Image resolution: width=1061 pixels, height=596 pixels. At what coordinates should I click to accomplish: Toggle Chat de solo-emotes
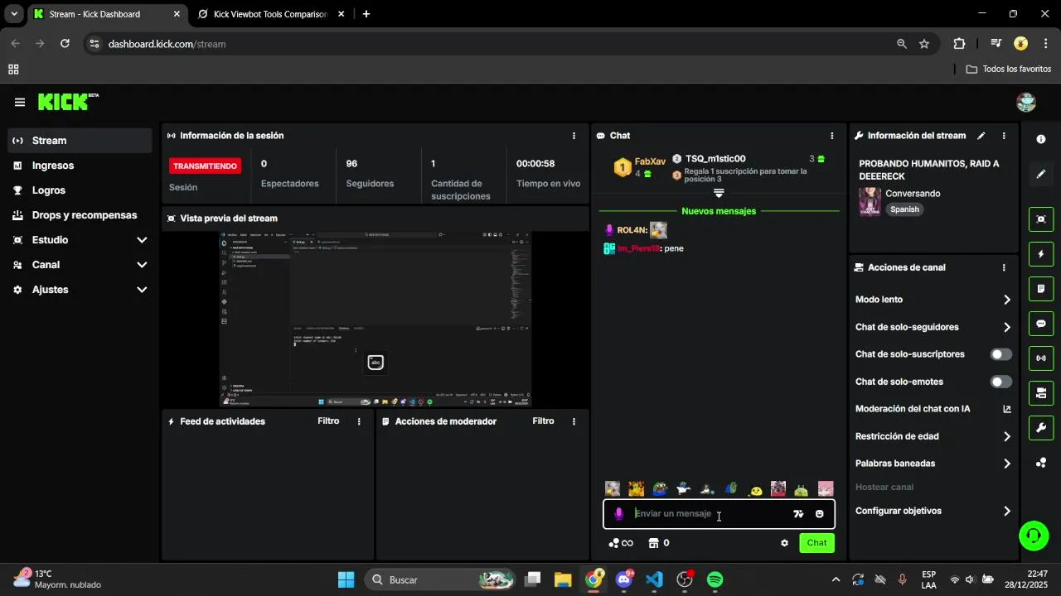click(x=1001, y=382)
